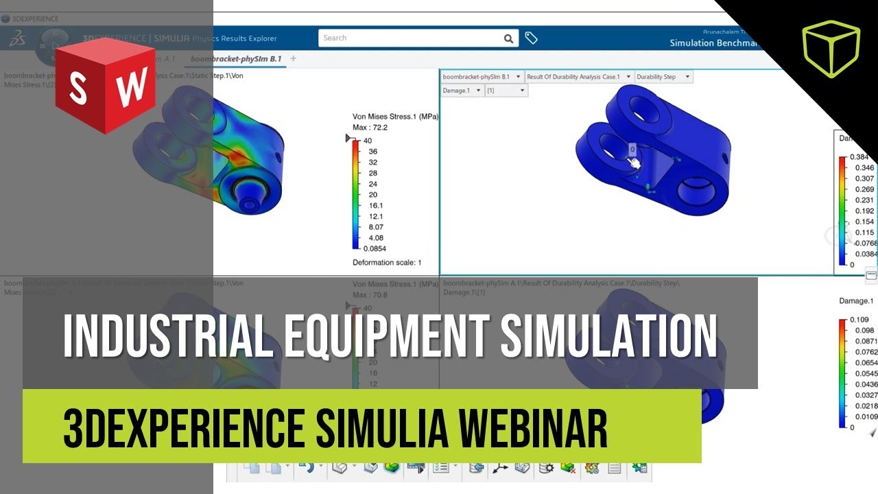
Task: Open dropdown arrow beside paste icon
Action: tap(287, 466)
